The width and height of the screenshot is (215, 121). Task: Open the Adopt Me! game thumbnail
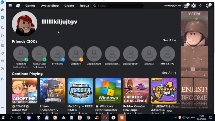coord(25,91)
